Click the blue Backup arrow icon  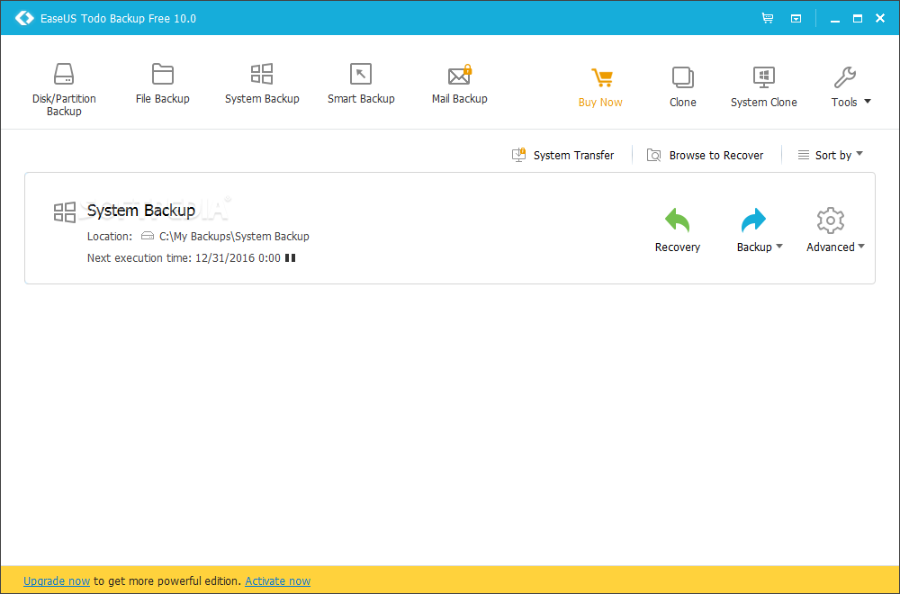[753, 221]
